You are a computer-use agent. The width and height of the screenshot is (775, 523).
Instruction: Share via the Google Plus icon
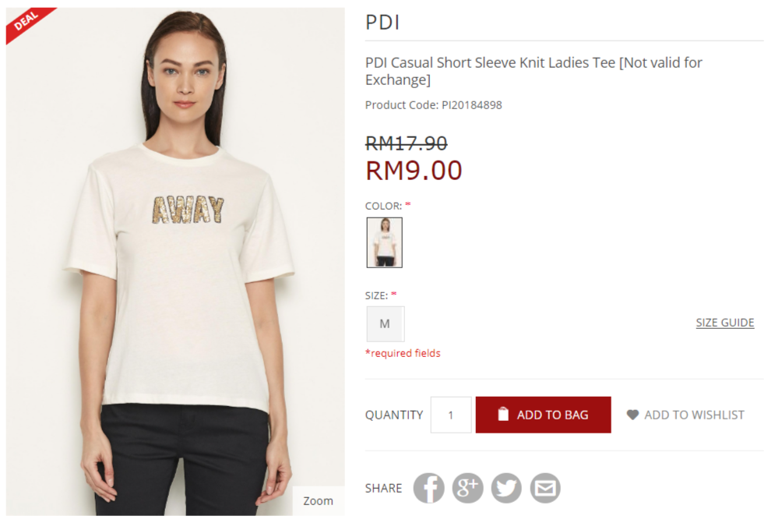tap(467, 488)
